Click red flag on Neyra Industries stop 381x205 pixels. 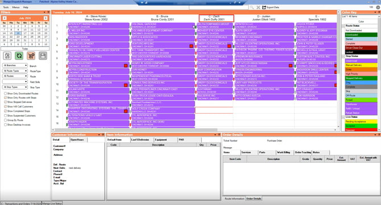[x=126, y=66]
